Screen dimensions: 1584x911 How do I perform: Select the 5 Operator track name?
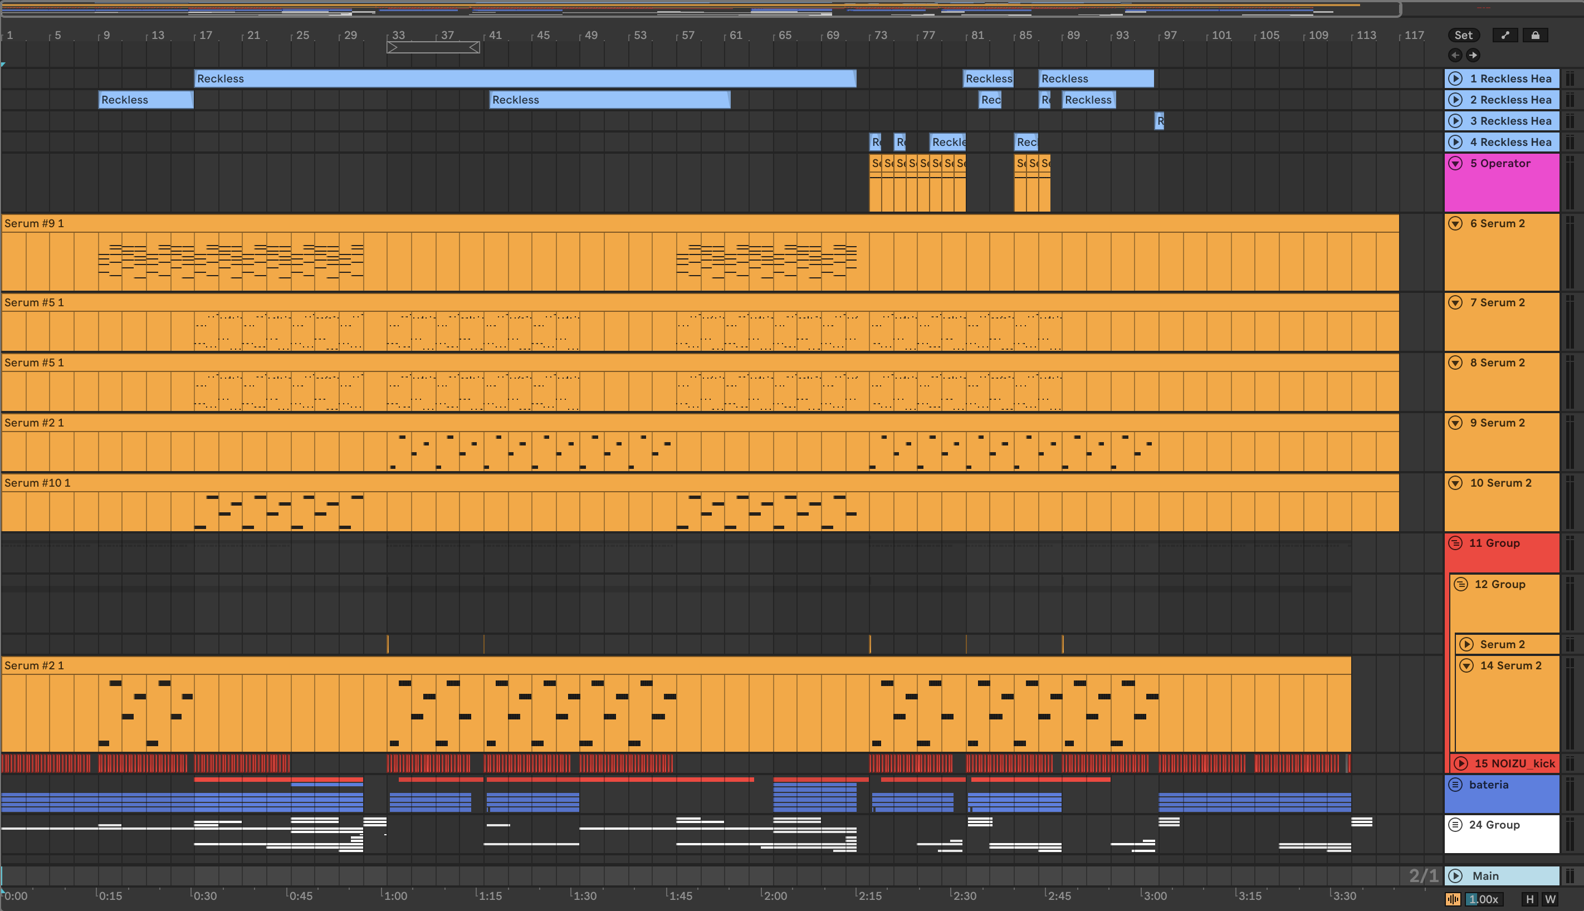[1500, 163]
